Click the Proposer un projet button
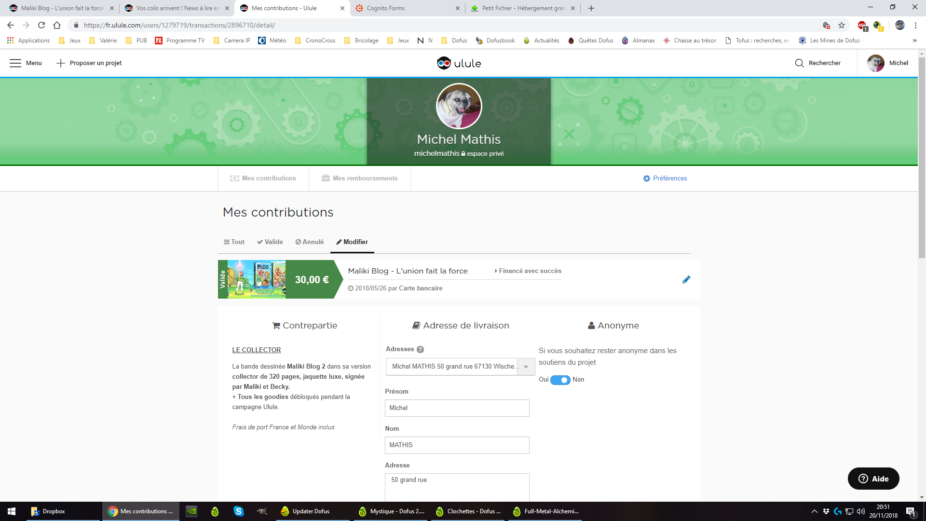The image size is (926, 521). click(x=89, y=63)
